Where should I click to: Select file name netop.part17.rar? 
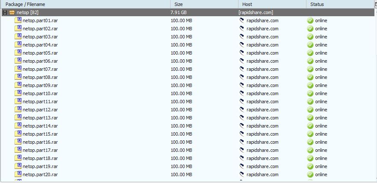(40, 151)
